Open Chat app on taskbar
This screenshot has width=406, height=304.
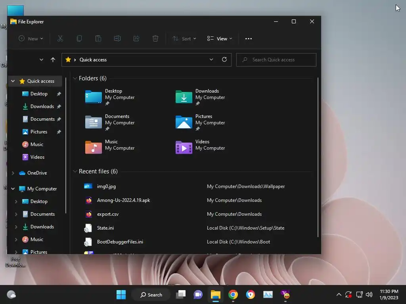[198, 294]
